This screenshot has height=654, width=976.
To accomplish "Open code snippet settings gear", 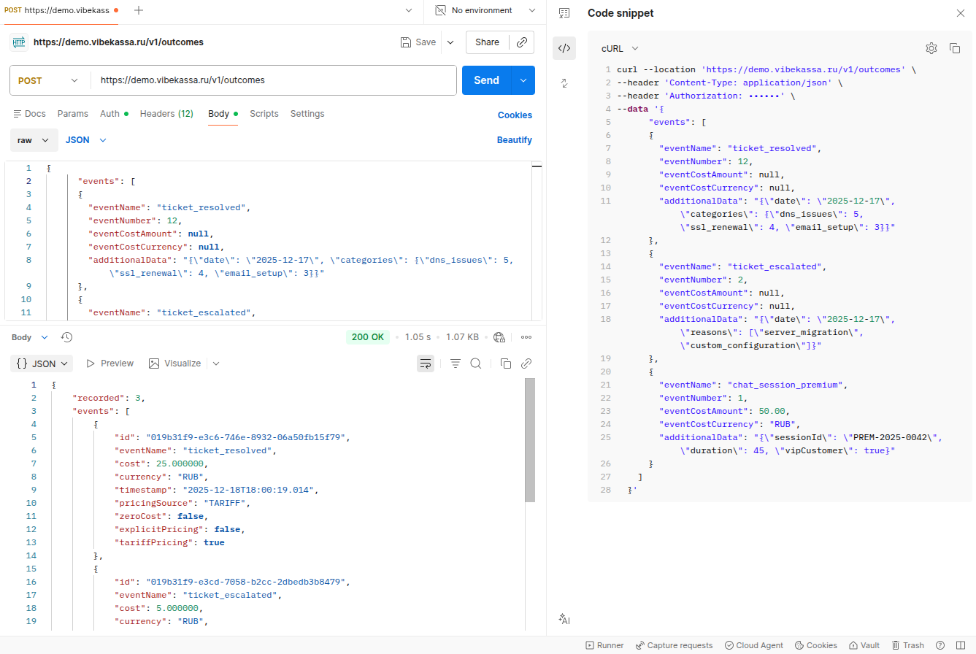I will 931,48.
